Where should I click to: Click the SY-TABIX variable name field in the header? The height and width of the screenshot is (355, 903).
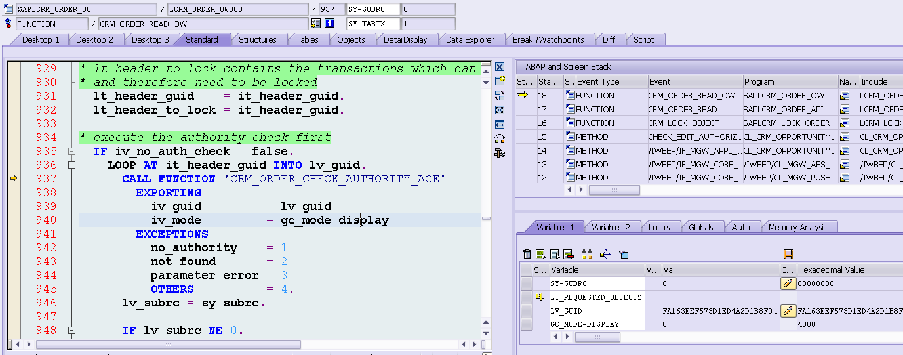point(373,24)
